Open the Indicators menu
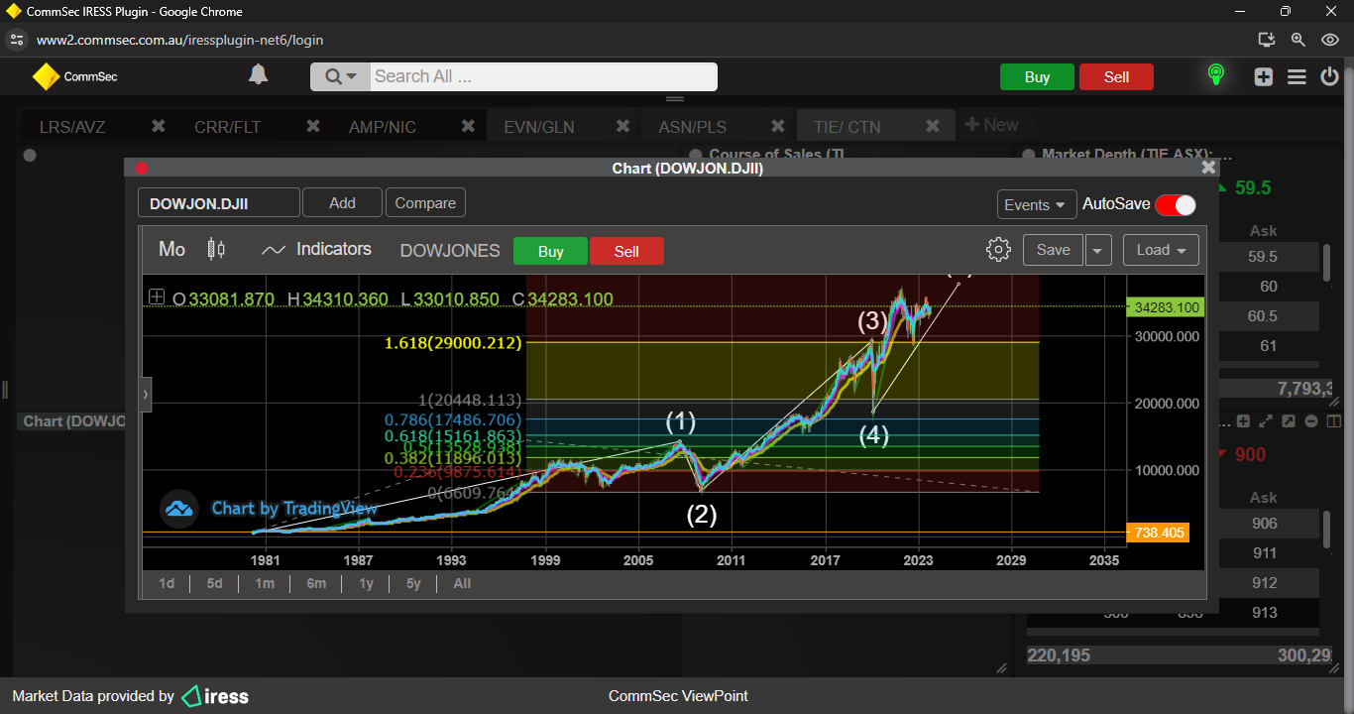 click(316, 250)
